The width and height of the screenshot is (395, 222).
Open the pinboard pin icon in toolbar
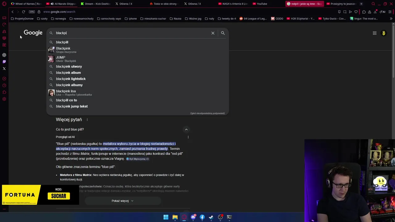click(339, 12)
